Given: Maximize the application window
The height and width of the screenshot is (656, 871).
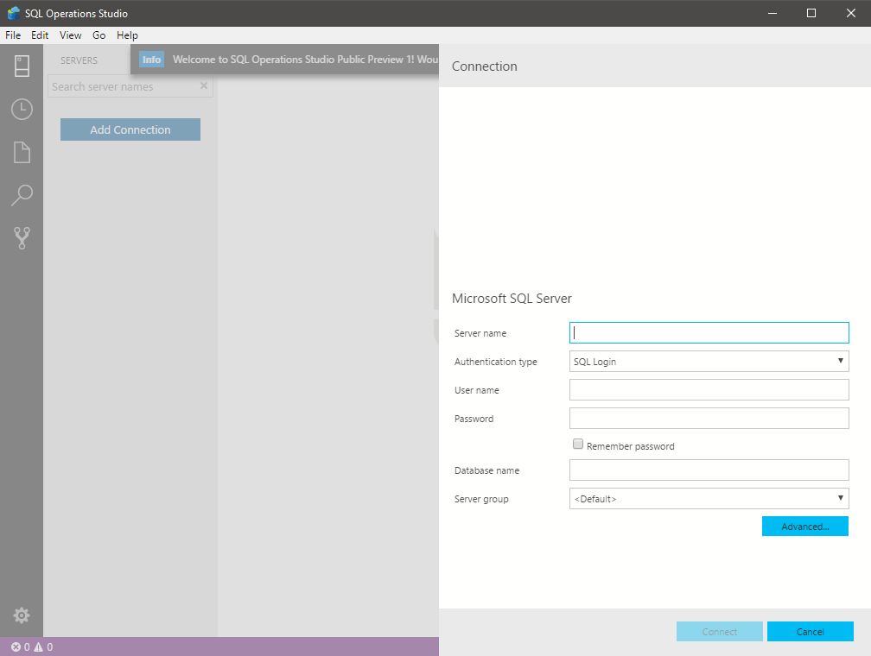Looking at the screenshot, I should click(811, 13).
